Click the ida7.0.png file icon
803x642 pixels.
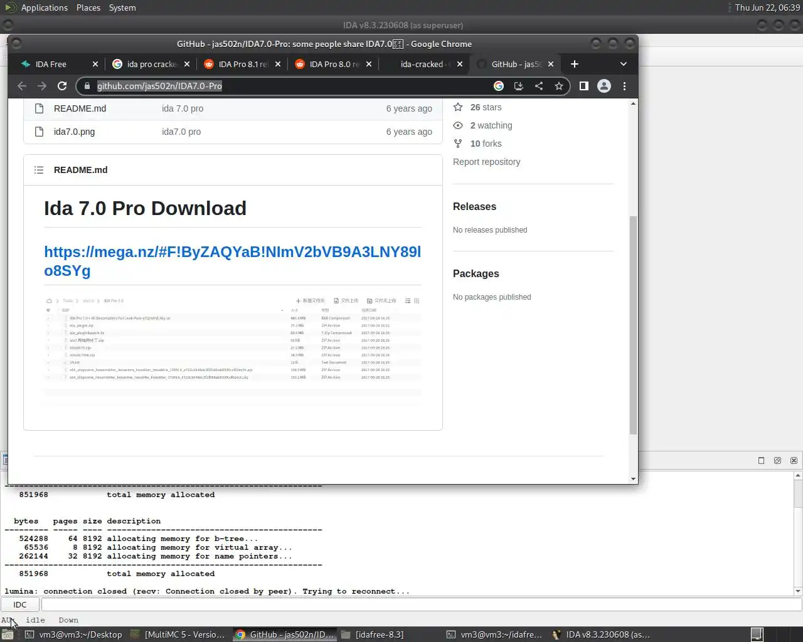click(39, 132)
